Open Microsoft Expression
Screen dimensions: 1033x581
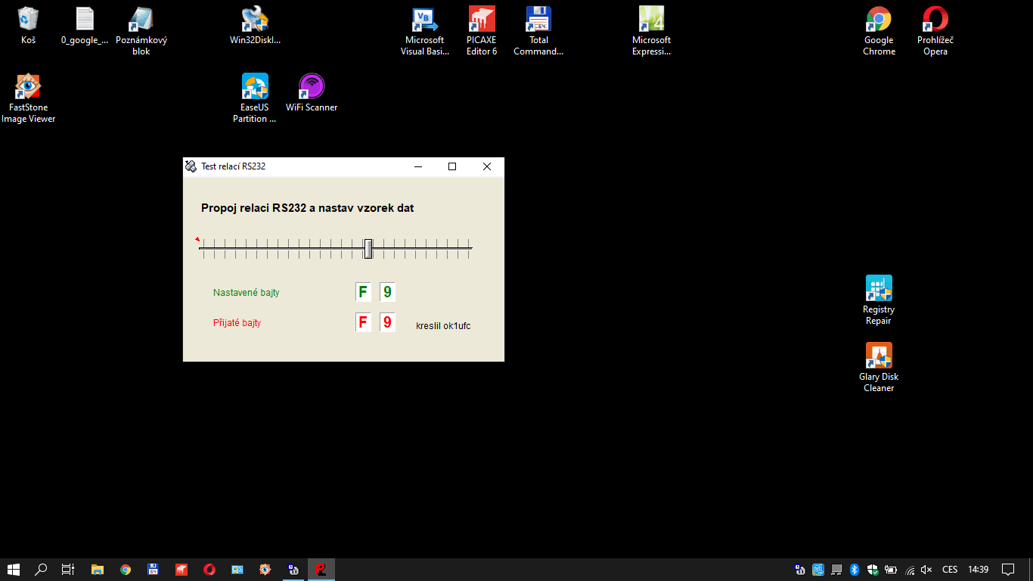coord(651,19)
